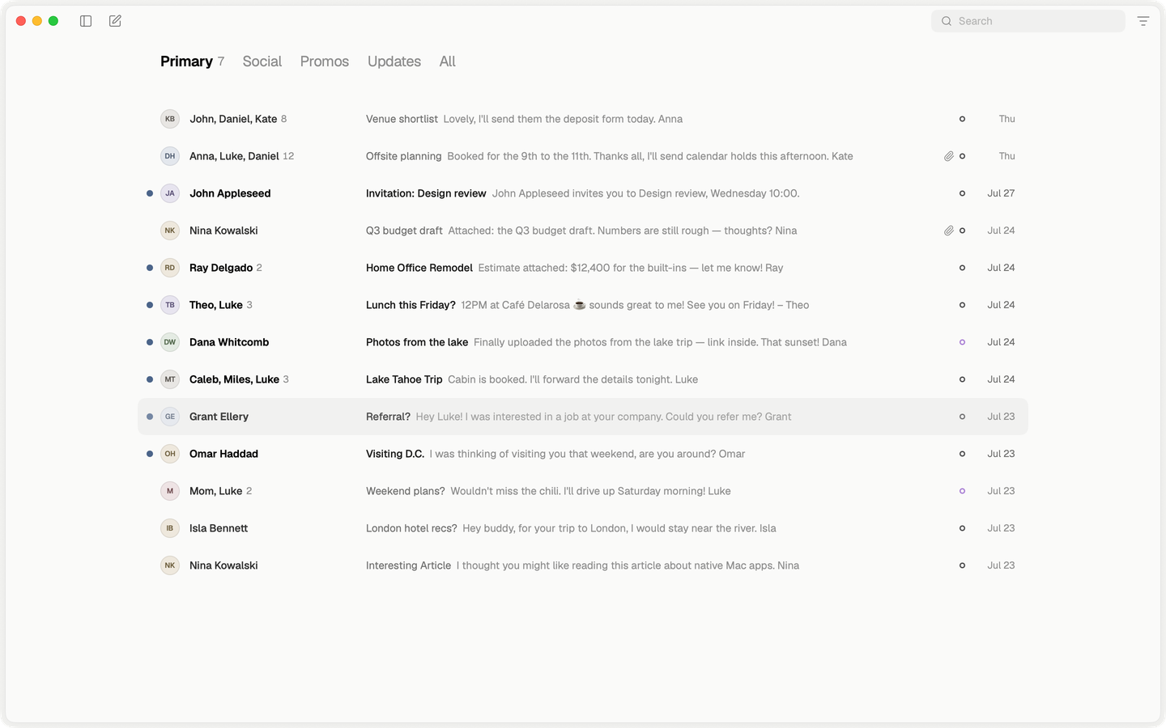Toggle the purple circle on Weekend plans?

pyautogui.click(x=962, y=491)
